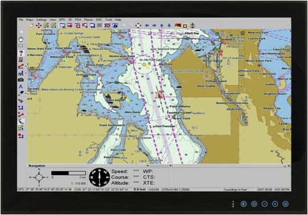Select the rectangular marquee selection tool

[21, 46]
